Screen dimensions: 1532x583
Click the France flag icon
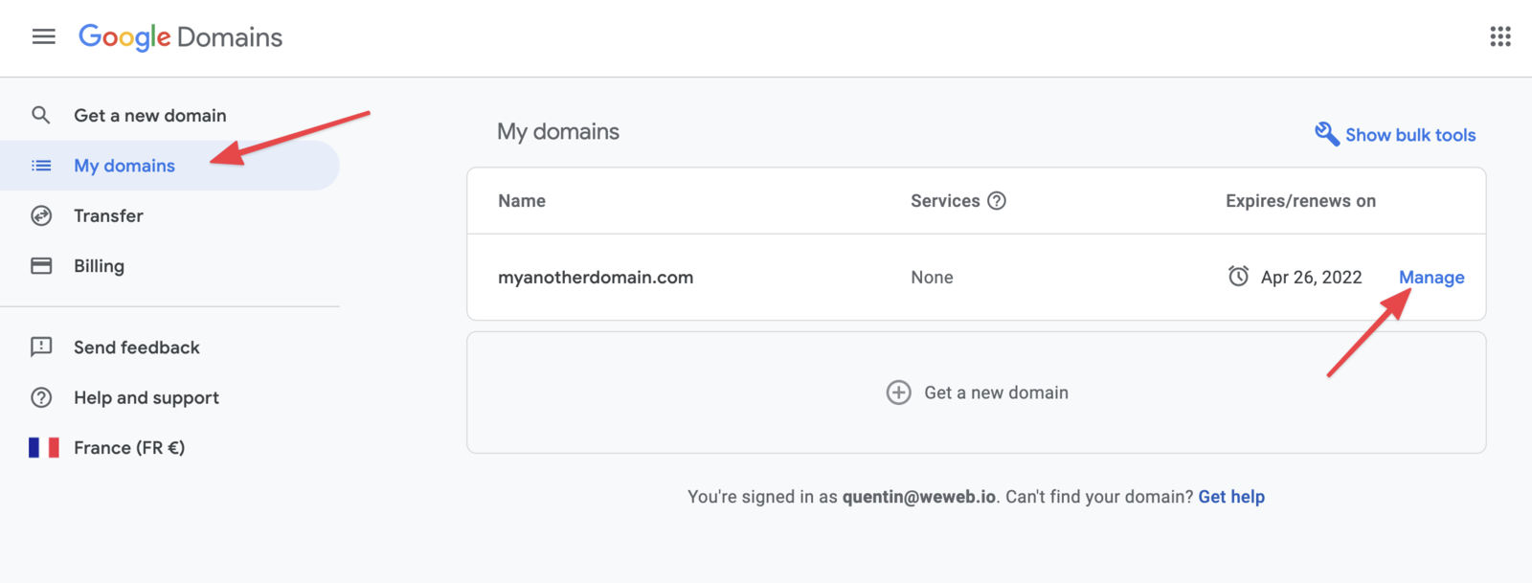[43, 448]
